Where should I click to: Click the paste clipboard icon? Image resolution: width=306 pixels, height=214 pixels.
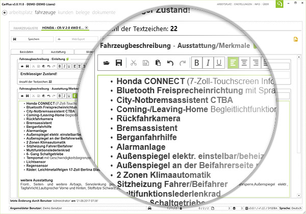click(158, 63)
